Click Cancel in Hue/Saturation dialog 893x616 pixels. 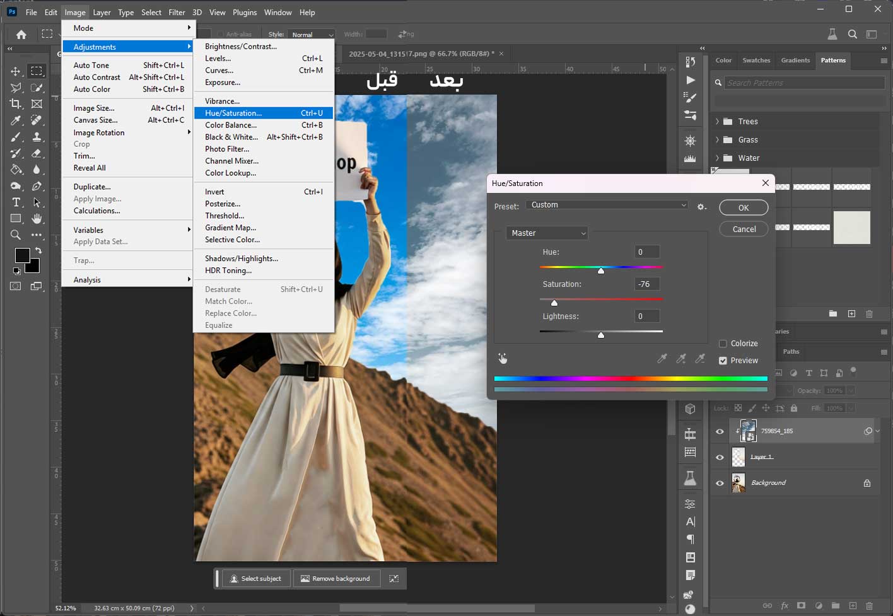coord(744,229)
